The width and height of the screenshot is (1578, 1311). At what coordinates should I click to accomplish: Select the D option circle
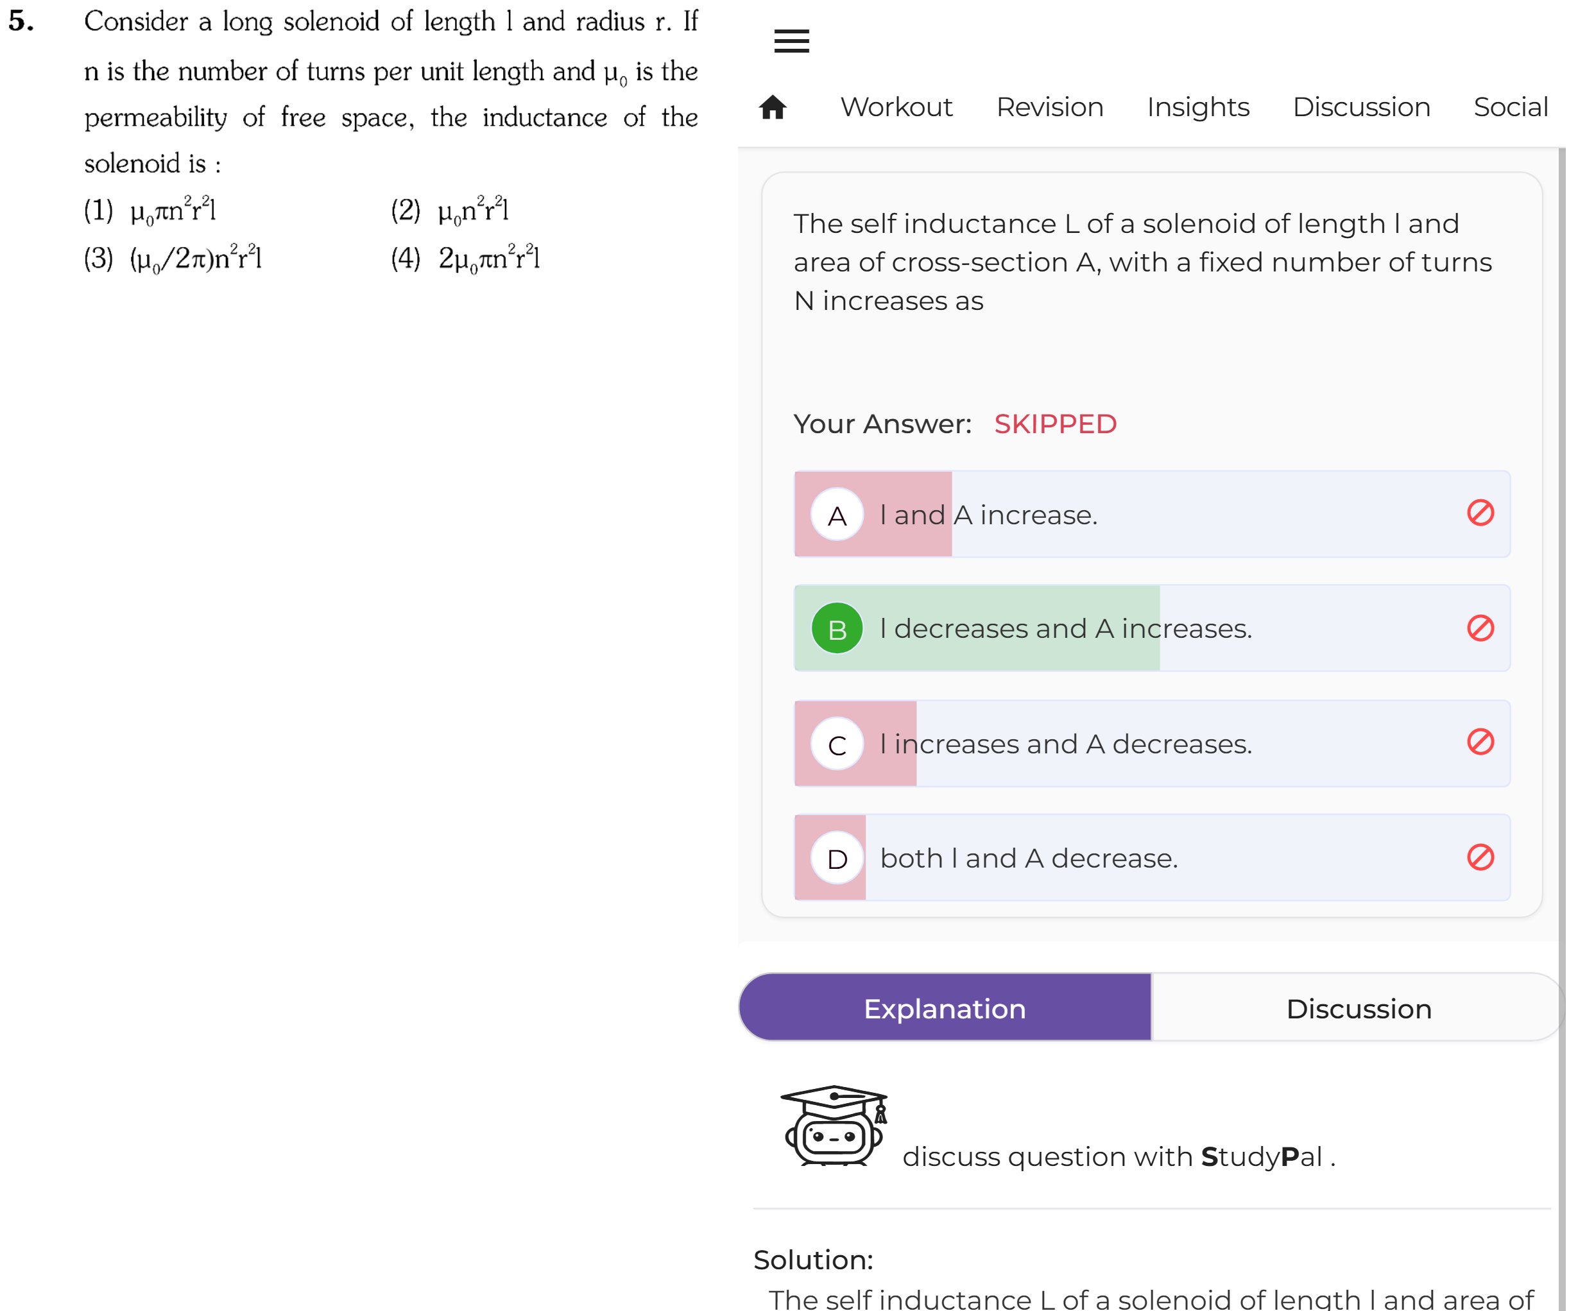click(836, 858)
